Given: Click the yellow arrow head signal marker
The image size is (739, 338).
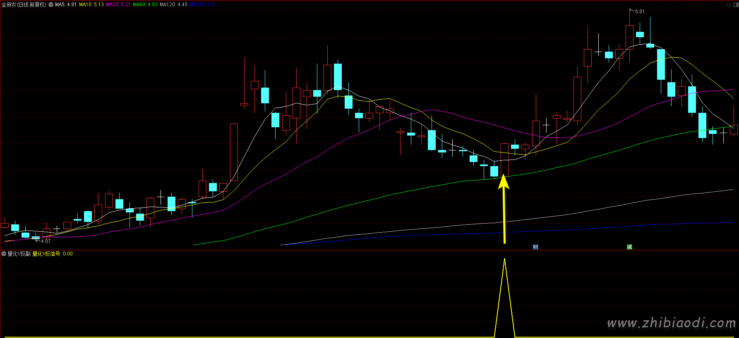Looking at the screenshot, I should point(504,182).
